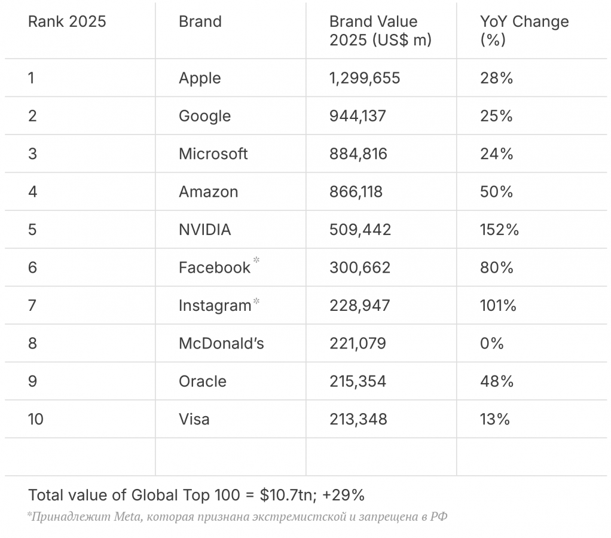Click the asterisk next to Instagram
Screen dimensions: 611x538
(256, 299)
